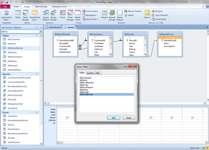Screen dimensions: 209x150
Task: Switch to the Switchboard document tab
Action: click(53, 27)
